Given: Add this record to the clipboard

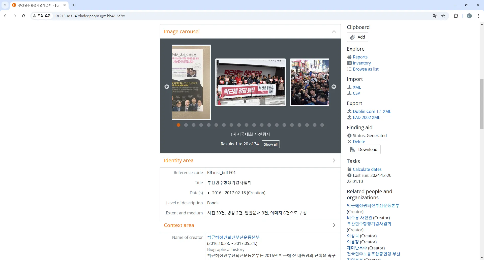Looking at the screenshot, I should [x=357, y=37].
